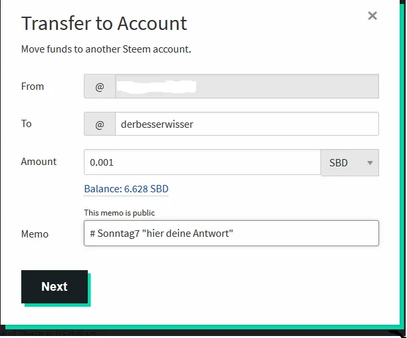Click the @ prefix beside the To field
The image size is (407, 338).
coord(100,124)
